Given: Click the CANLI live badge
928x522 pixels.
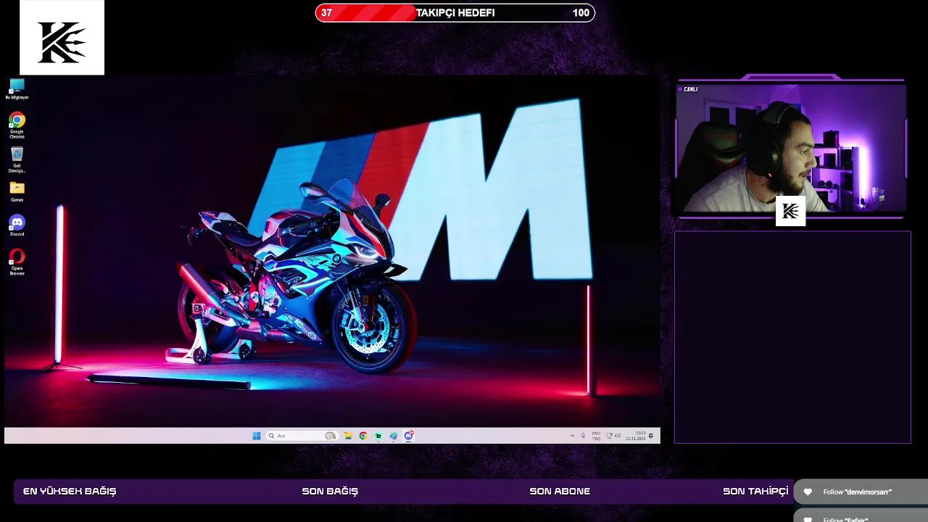Looking at the screenshot, I should [x=689, y=89].
